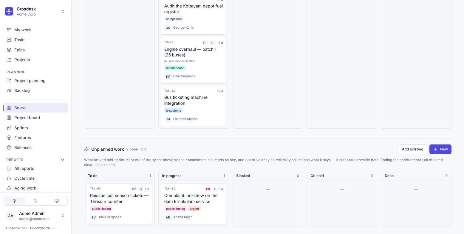
Task: Open the Releases page label
Action: (x=23, y=147)
